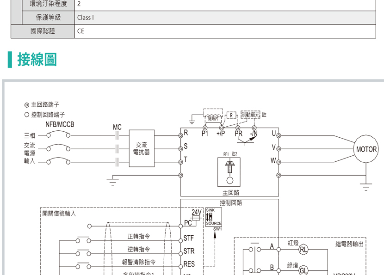Click the GL green lamp symbol
Viewport: 384px width, 275px height.
pyautogui.click(x=303, y=270)
